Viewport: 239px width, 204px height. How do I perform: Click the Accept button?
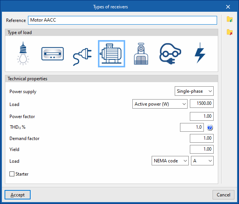17,195
